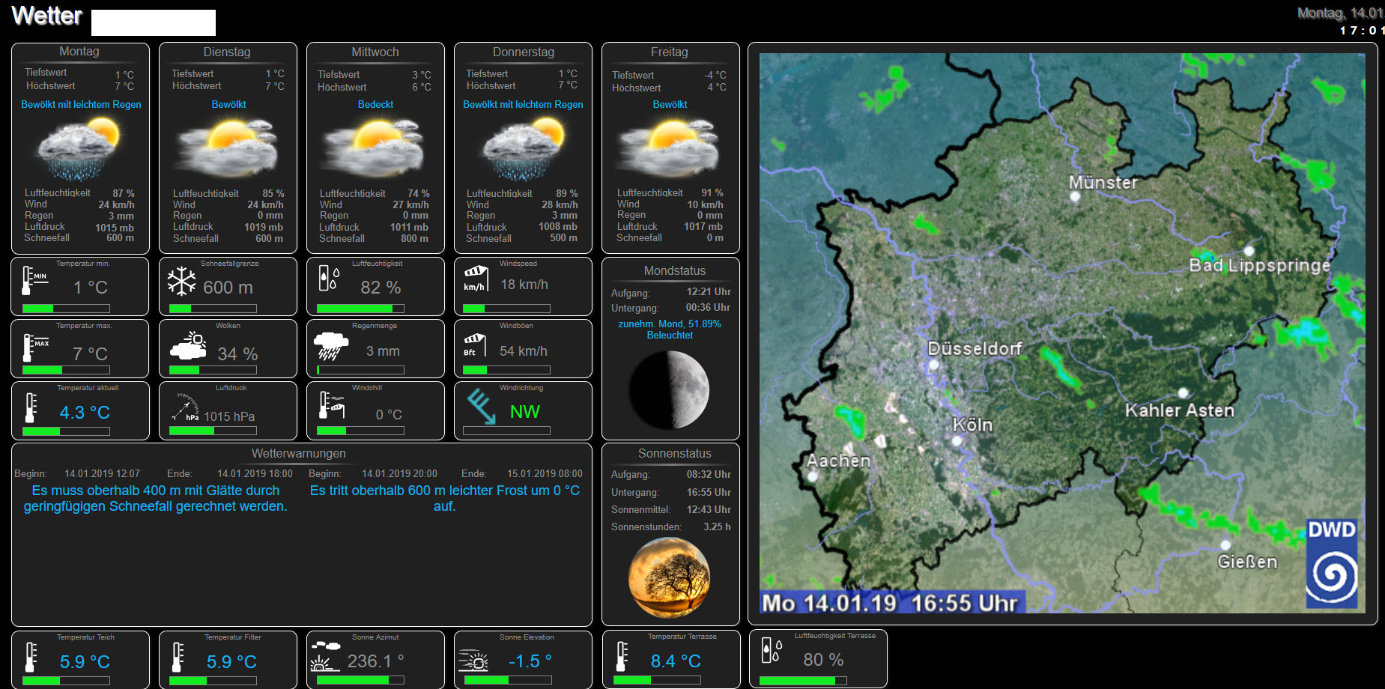Viewport: 1385px width, 689px height.
Task: Click the 1015 hPa pressure value
Action: pyautogui.click(x=229, y=416)
